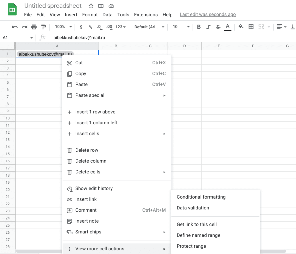
Task: Toggle strikethrough formatting
Action: 218,27
